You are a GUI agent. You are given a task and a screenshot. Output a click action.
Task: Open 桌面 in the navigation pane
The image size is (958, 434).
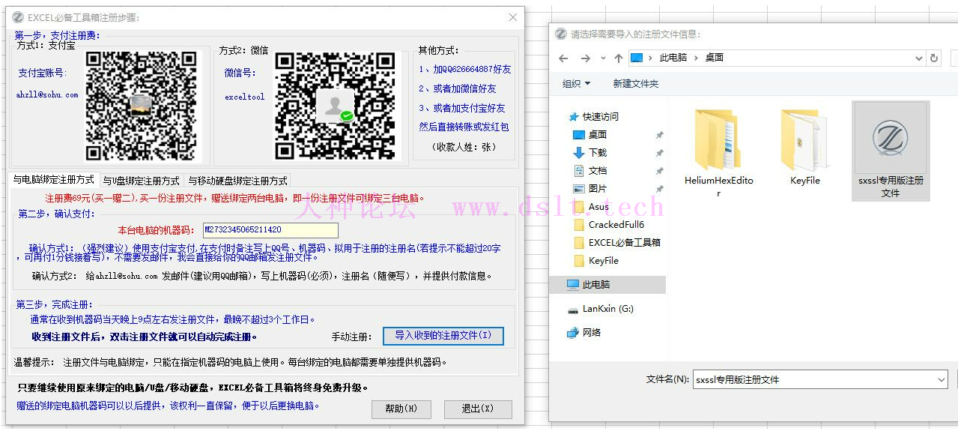(598, 135)
